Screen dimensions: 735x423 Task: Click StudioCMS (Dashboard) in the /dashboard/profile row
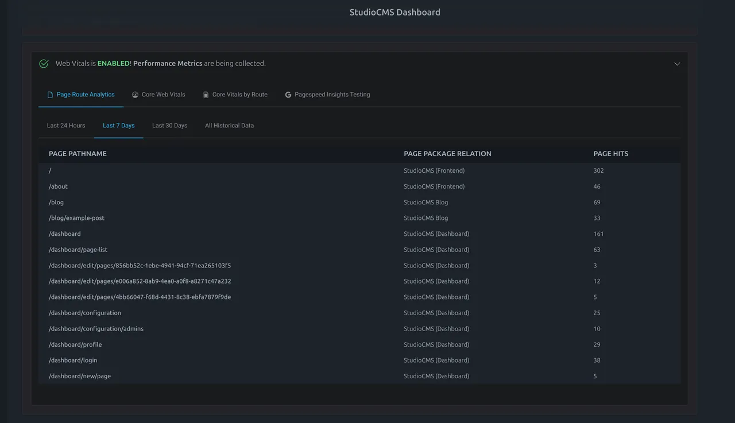[x=436, y=345]
